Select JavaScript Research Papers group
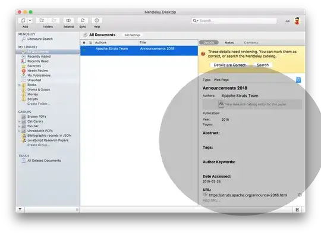Viewport: 321px width, 235px height. click(x=48, y=140)
